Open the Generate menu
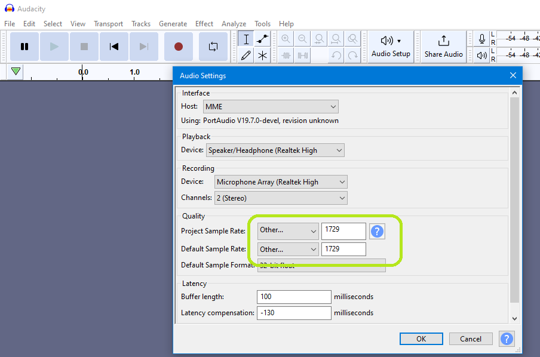 coord(173,24)
